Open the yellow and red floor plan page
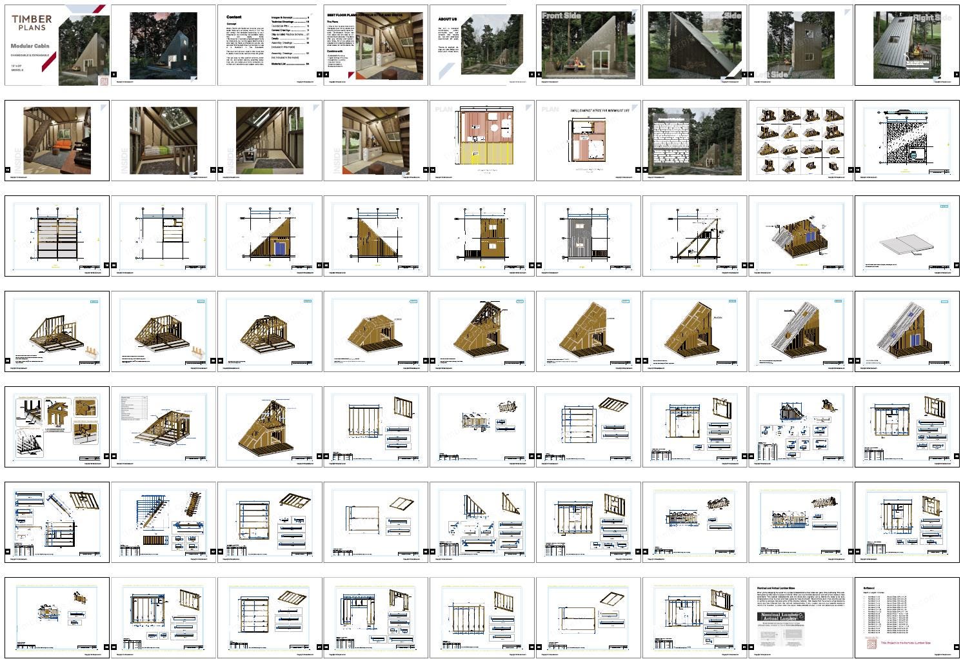 [x=481, y=141]
